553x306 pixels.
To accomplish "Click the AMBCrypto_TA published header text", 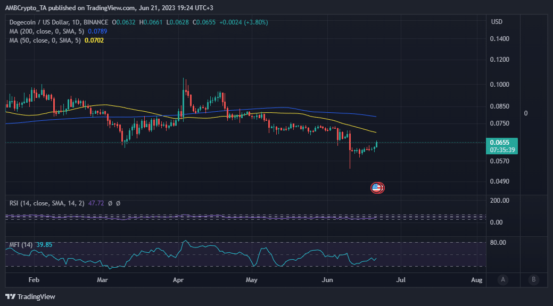I will coord(109,7).
